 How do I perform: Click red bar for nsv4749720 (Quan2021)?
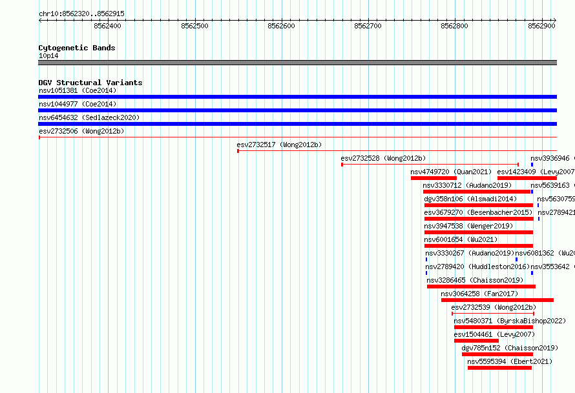point(434,178)
